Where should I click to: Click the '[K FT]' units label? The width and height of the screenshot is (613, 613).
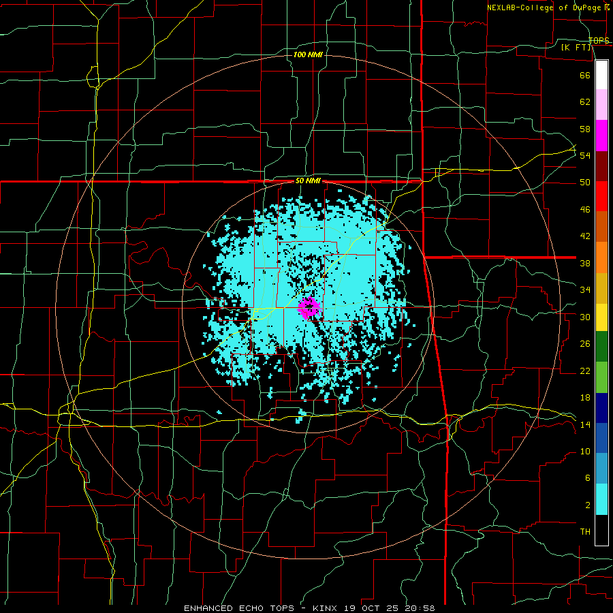click(x=576, y=47)
